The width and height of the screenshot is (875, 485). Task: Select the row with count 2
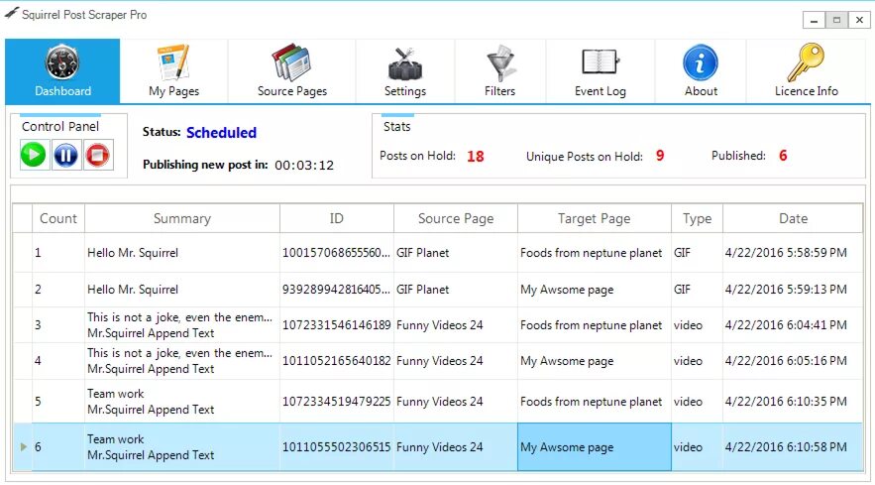(x=438, y=290)
